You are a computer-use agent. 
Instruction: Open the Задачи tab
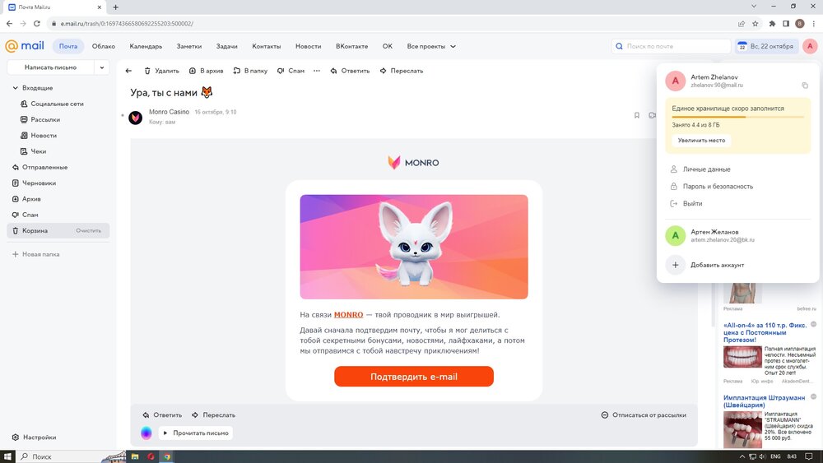click(227, 46)
